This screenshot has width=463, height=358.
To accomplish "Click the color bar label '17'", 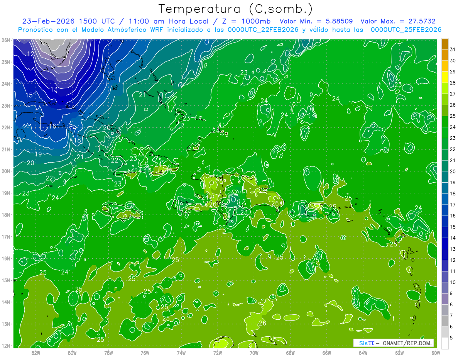I will point(453,205).
